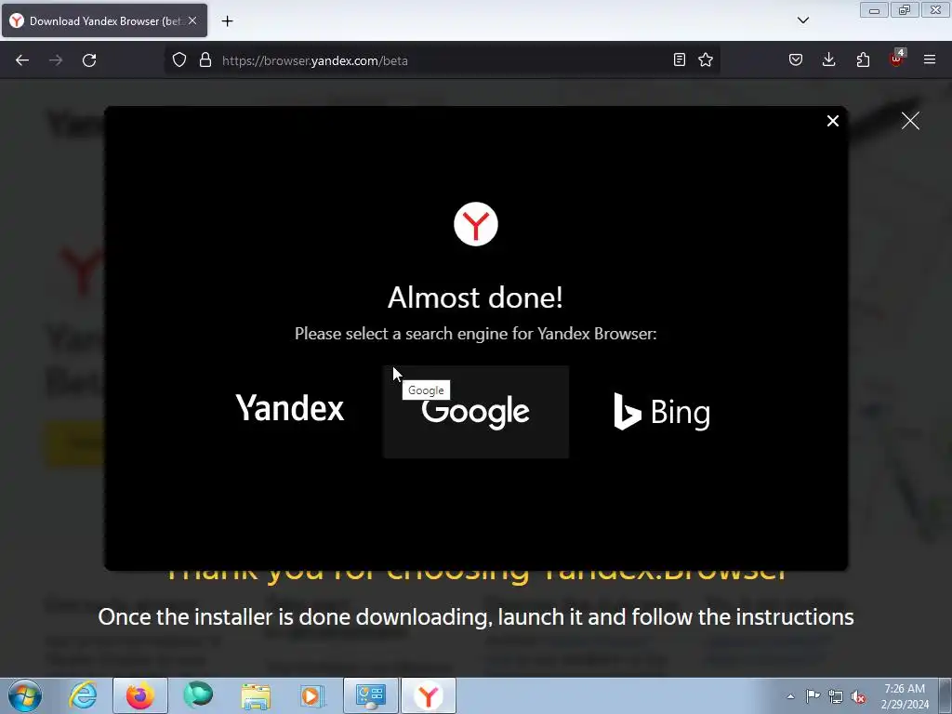Expand the list all tabs dropdown
The image size is (952, 714).
coord(803,20)
